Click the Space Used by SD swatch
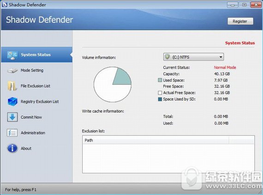The width and height of the screenshot is (263, 195). click(160, 99)
